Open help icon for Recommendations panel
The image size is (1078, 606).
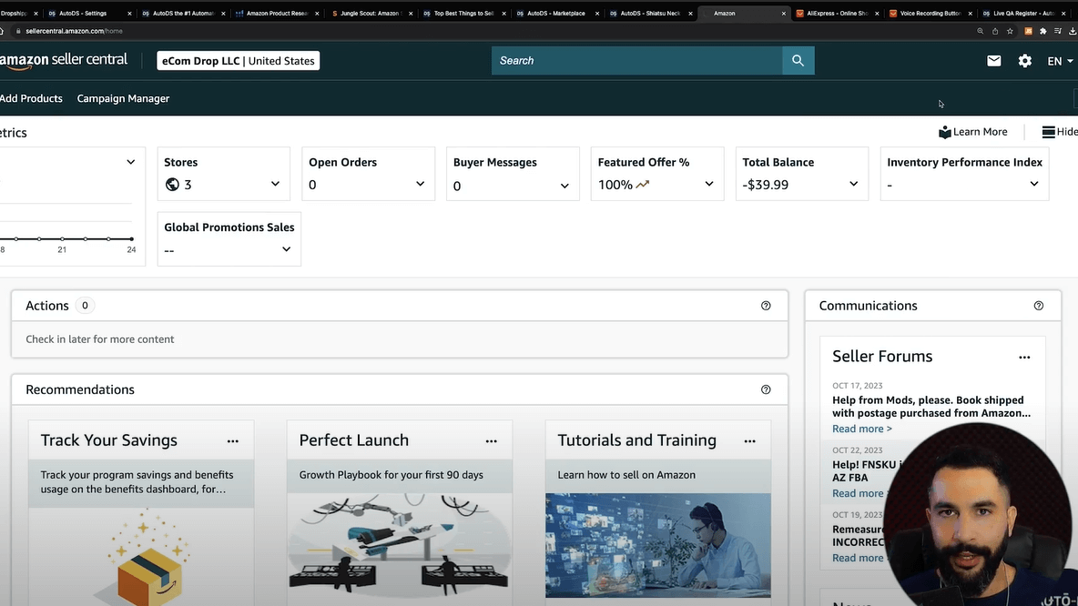(x=766, y=389)
